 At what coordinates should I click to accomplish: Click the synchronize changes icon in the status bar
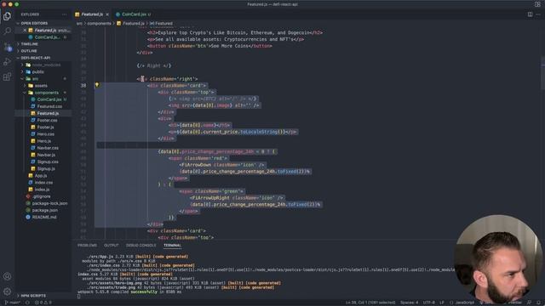click(27, 303)
